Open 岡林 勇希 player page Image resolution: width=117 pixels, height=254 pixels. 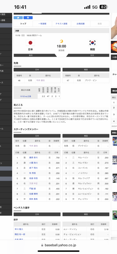point(33,199)
